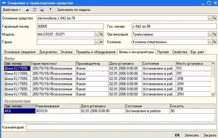Minimize the vehicle info window
Viewport: 218px width, 138px height.
click(203, 3)
